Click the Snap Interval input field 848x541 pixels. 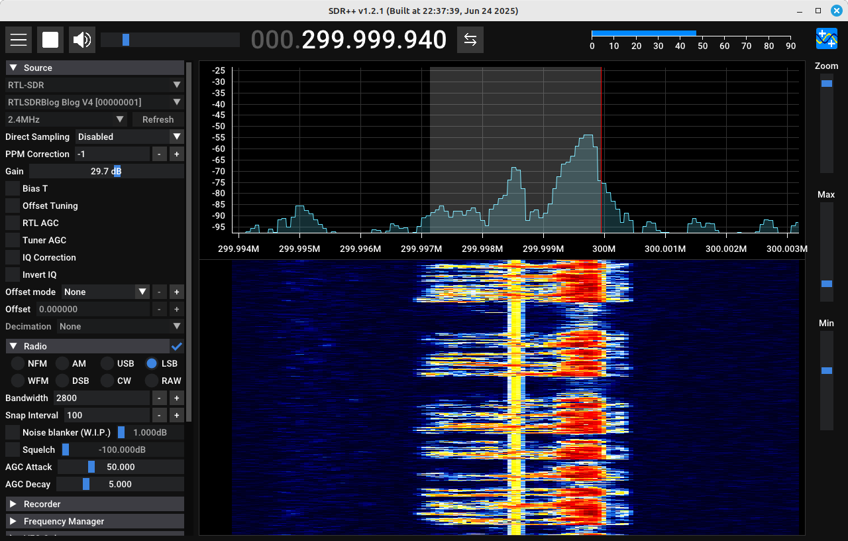coord(107,415)
